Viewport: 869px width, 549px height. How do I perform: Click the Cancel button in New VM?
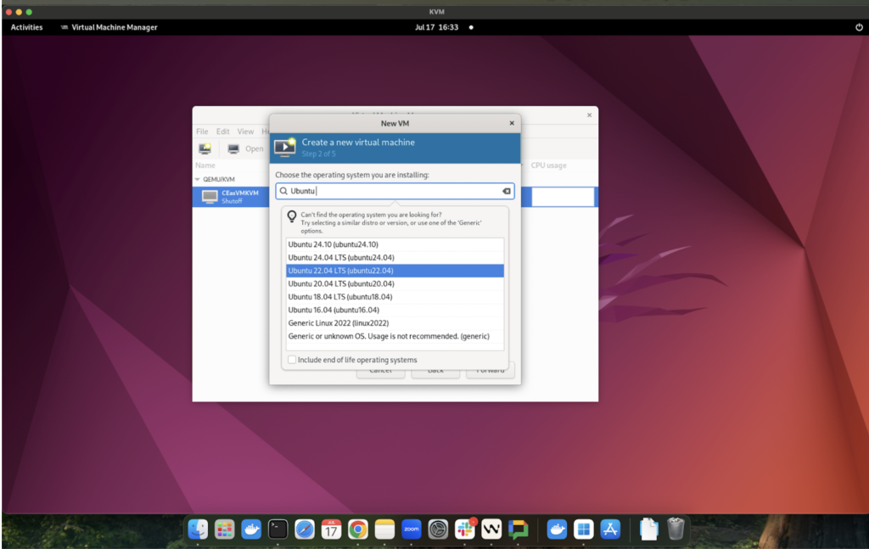[380, 370]
